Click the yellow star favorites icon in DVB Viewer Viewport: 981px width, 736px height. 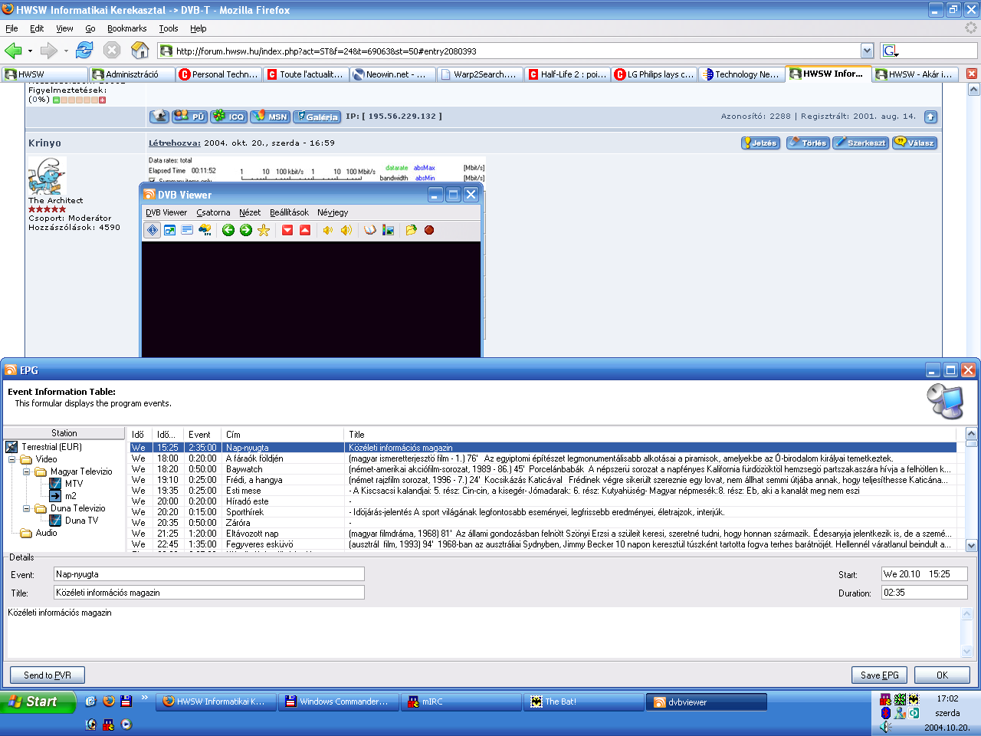tap(264, 230)
